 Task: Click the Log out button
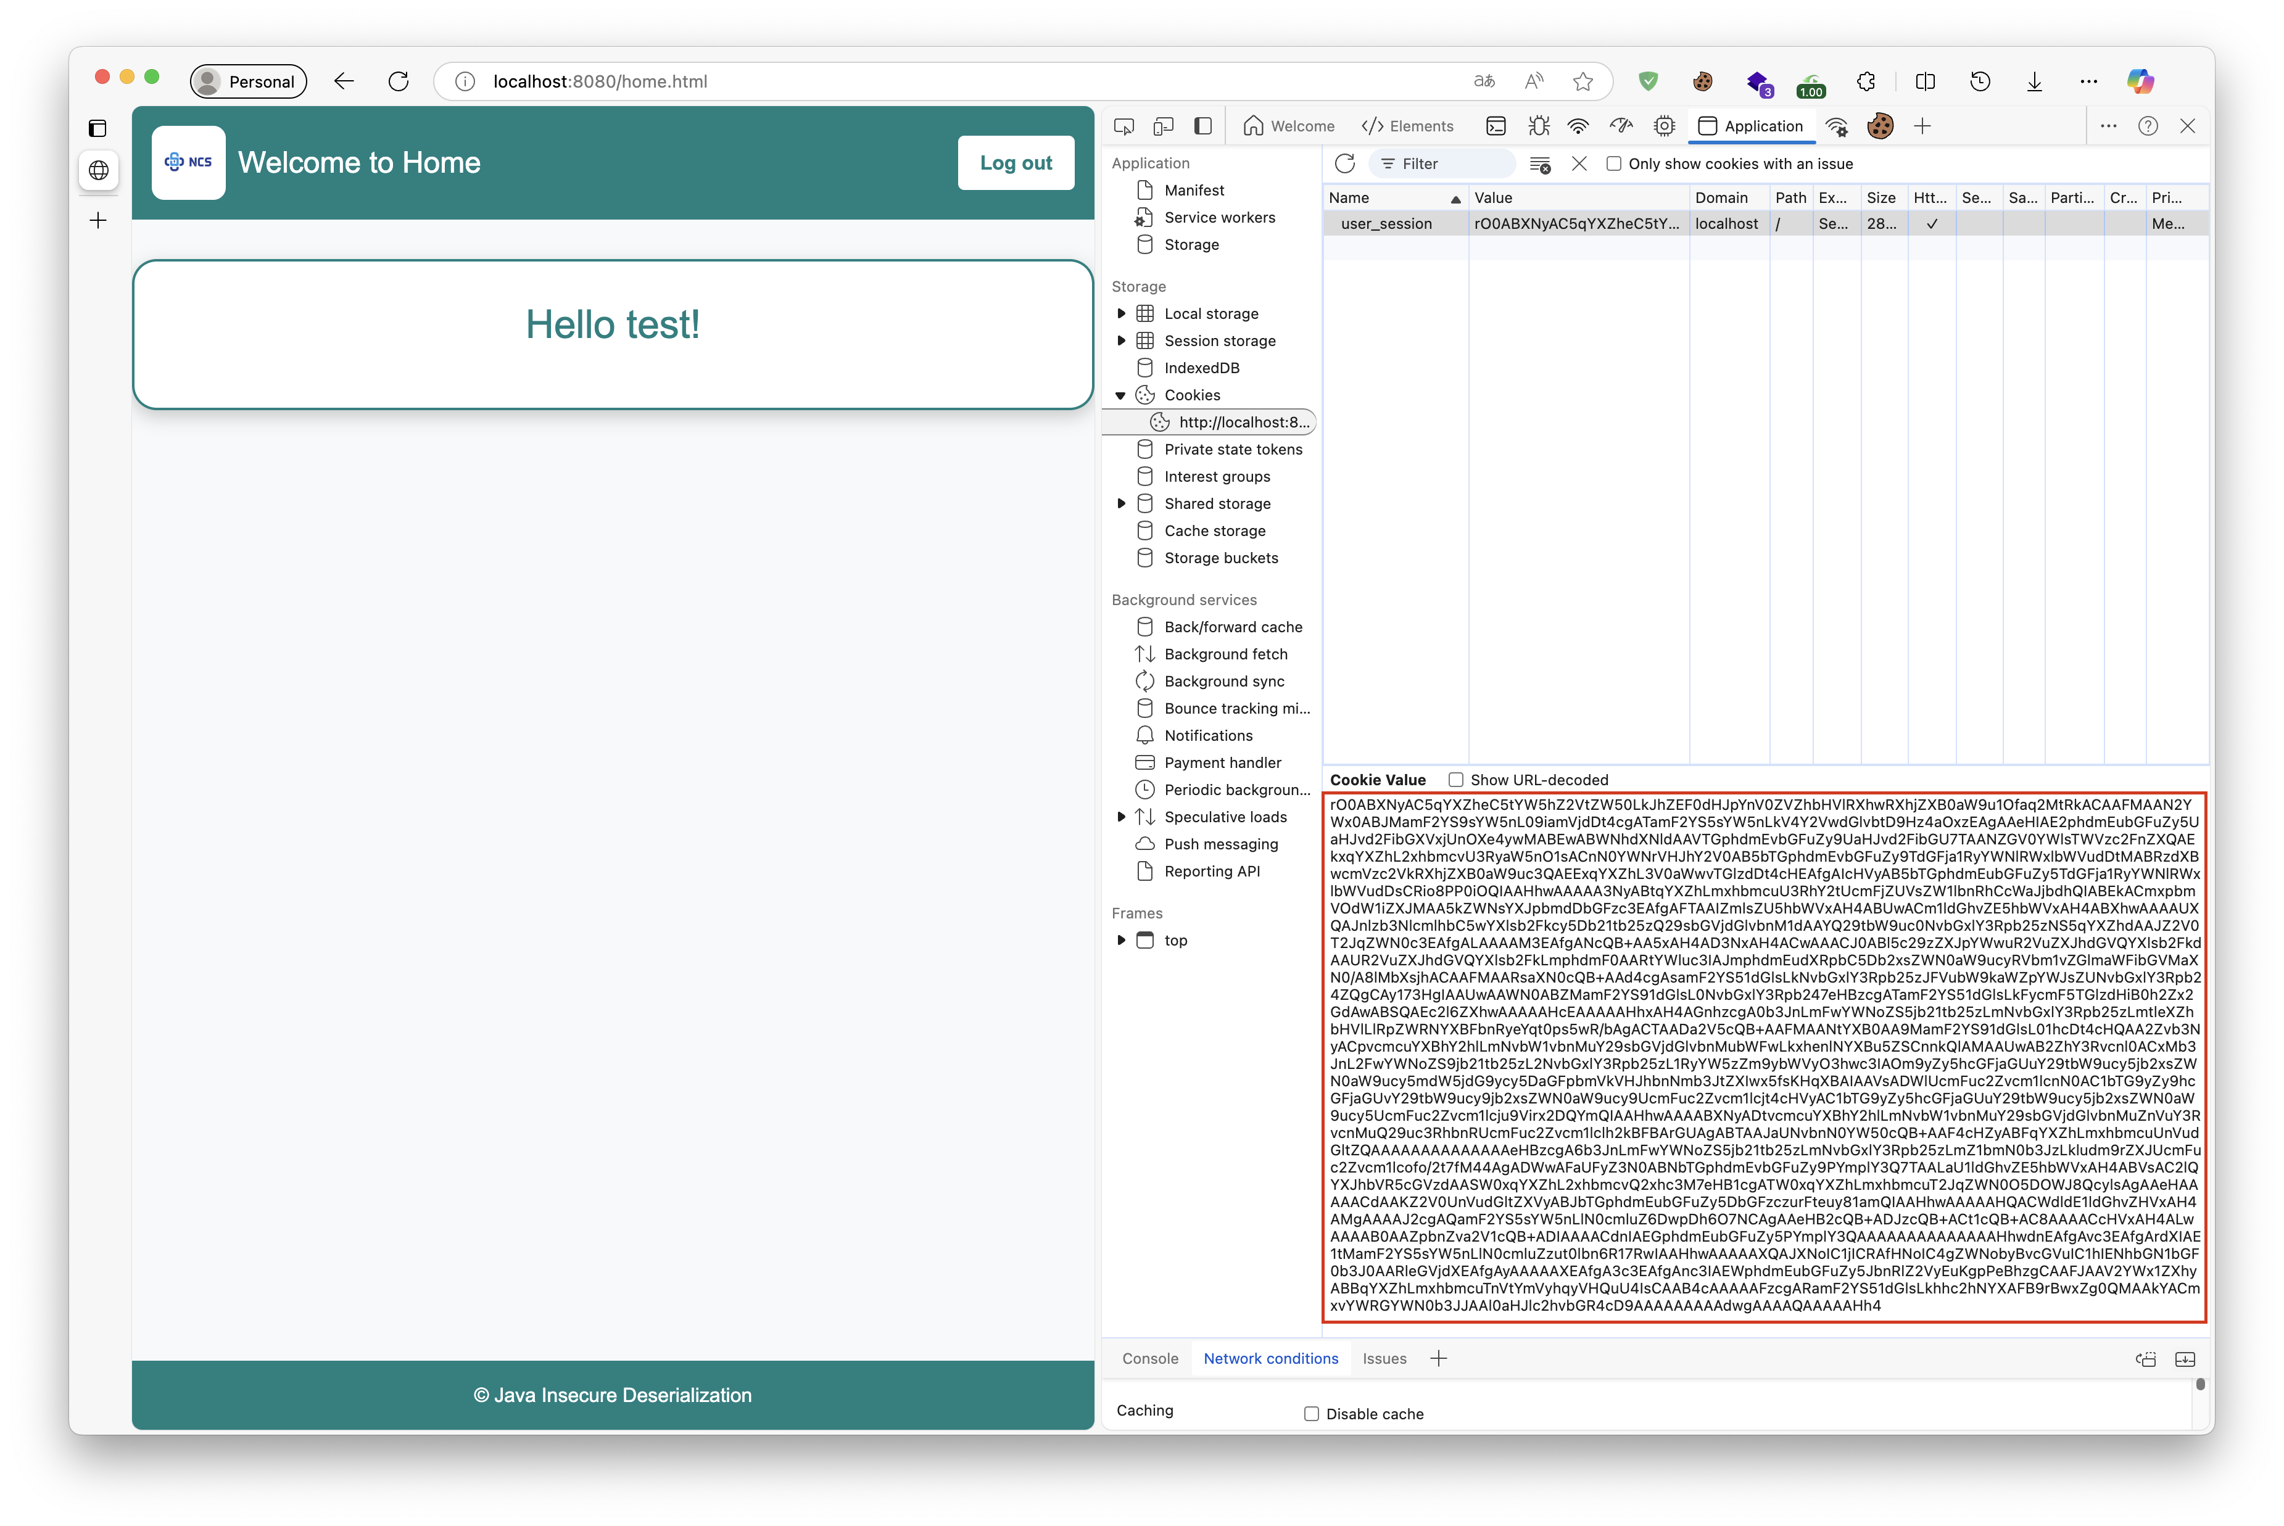1015,162
